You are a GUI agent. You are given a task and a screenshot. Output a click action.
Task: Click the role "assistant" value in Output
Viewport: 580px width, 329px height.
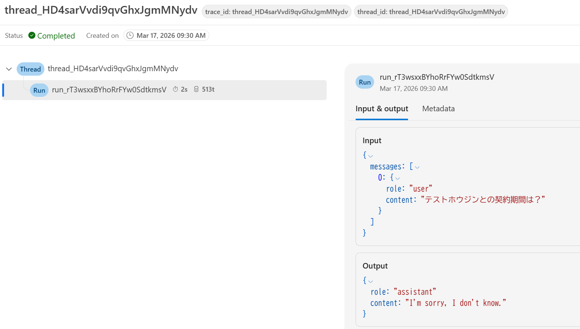pos(415,292)
